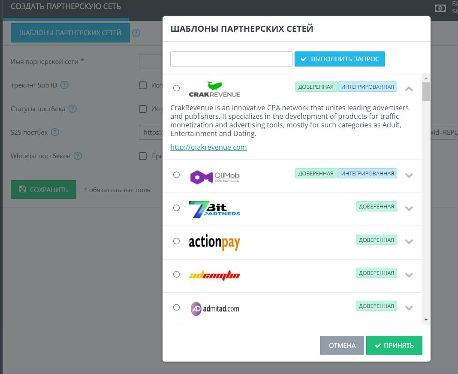The image size is (458, 374).
Task: Click the S2S постбек URL field
Action: click(151, 133)
